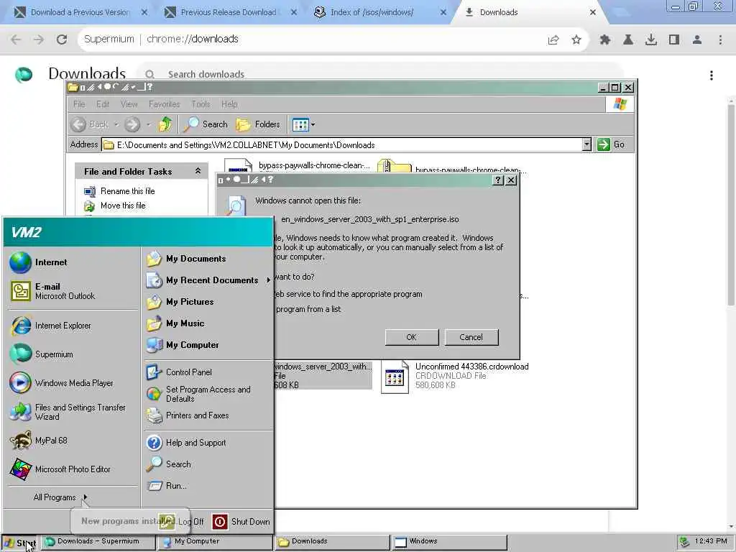Open Tools menu in Explorer
736x552 pixels.
click(x=201, y=104)
